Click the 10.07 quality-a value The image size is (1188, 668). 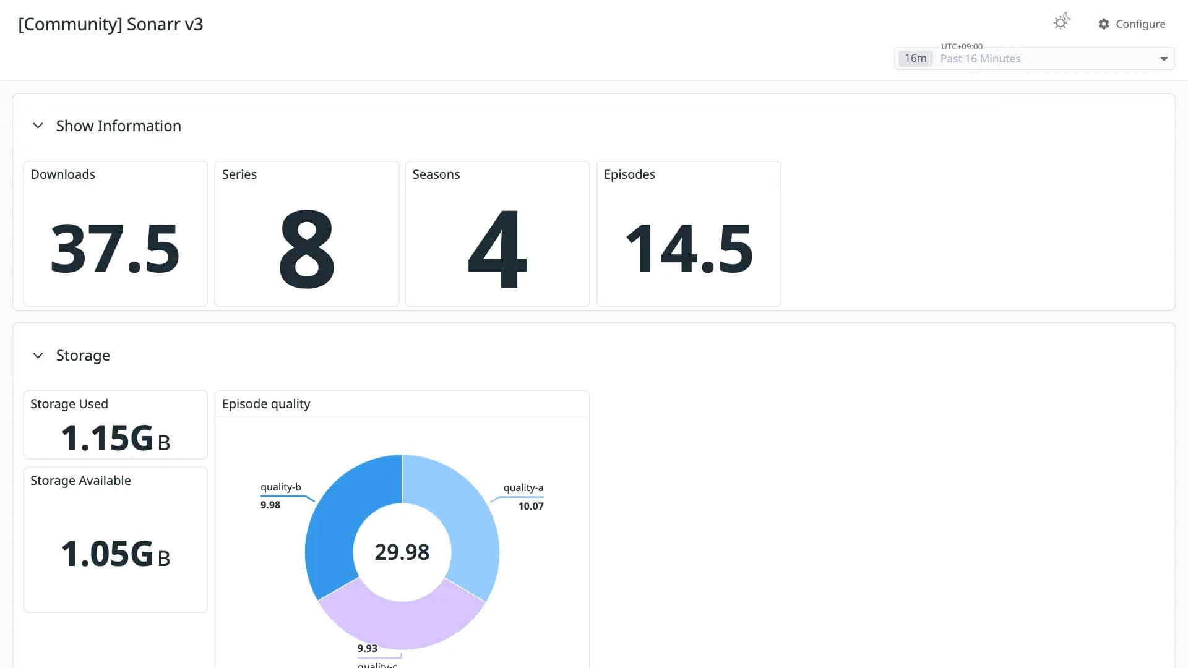pyautogui.click(x=530, y=506)
